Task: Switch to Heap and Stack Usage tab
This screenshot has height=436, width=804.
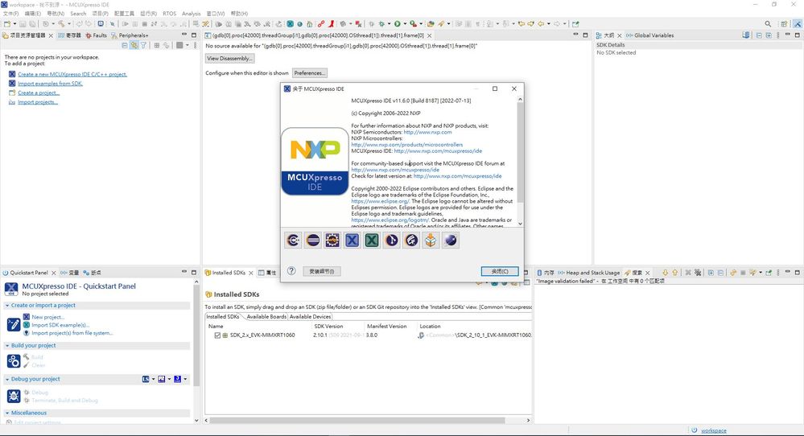Action: pos(589,273)
